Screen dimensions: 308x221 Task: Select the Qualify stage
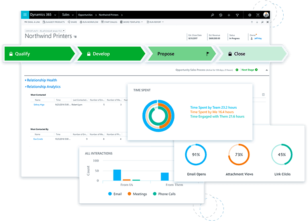(x=40, y=54)
